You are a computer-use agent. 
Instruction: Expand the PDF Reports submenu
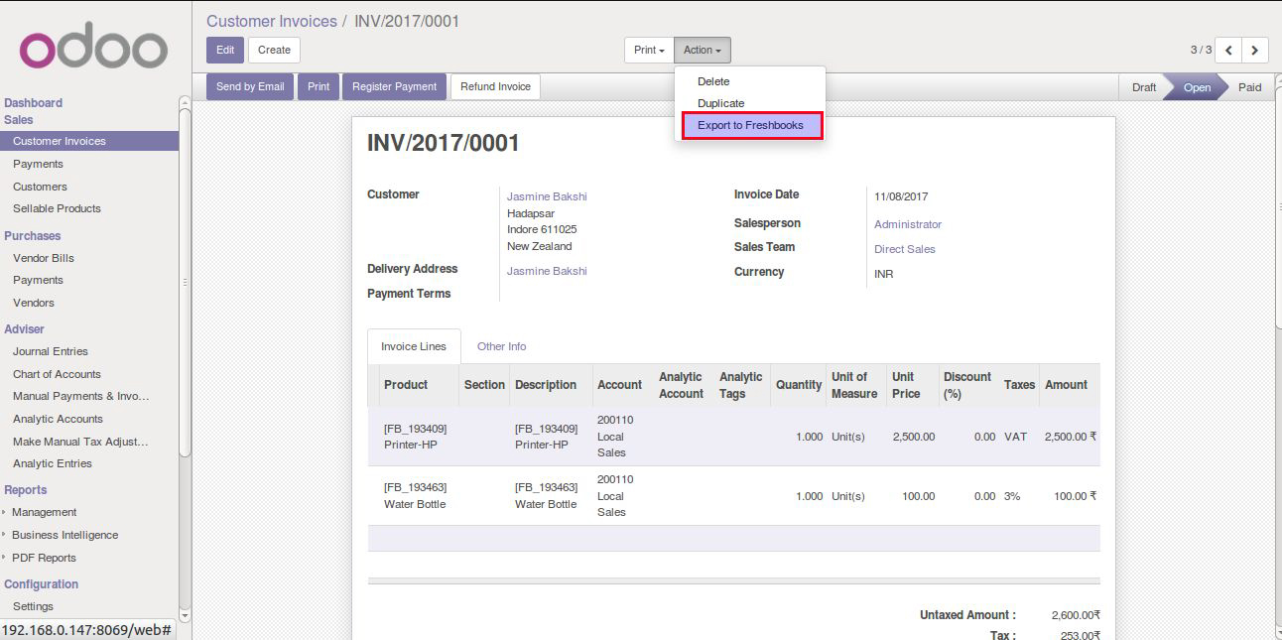tap(44, 558)
